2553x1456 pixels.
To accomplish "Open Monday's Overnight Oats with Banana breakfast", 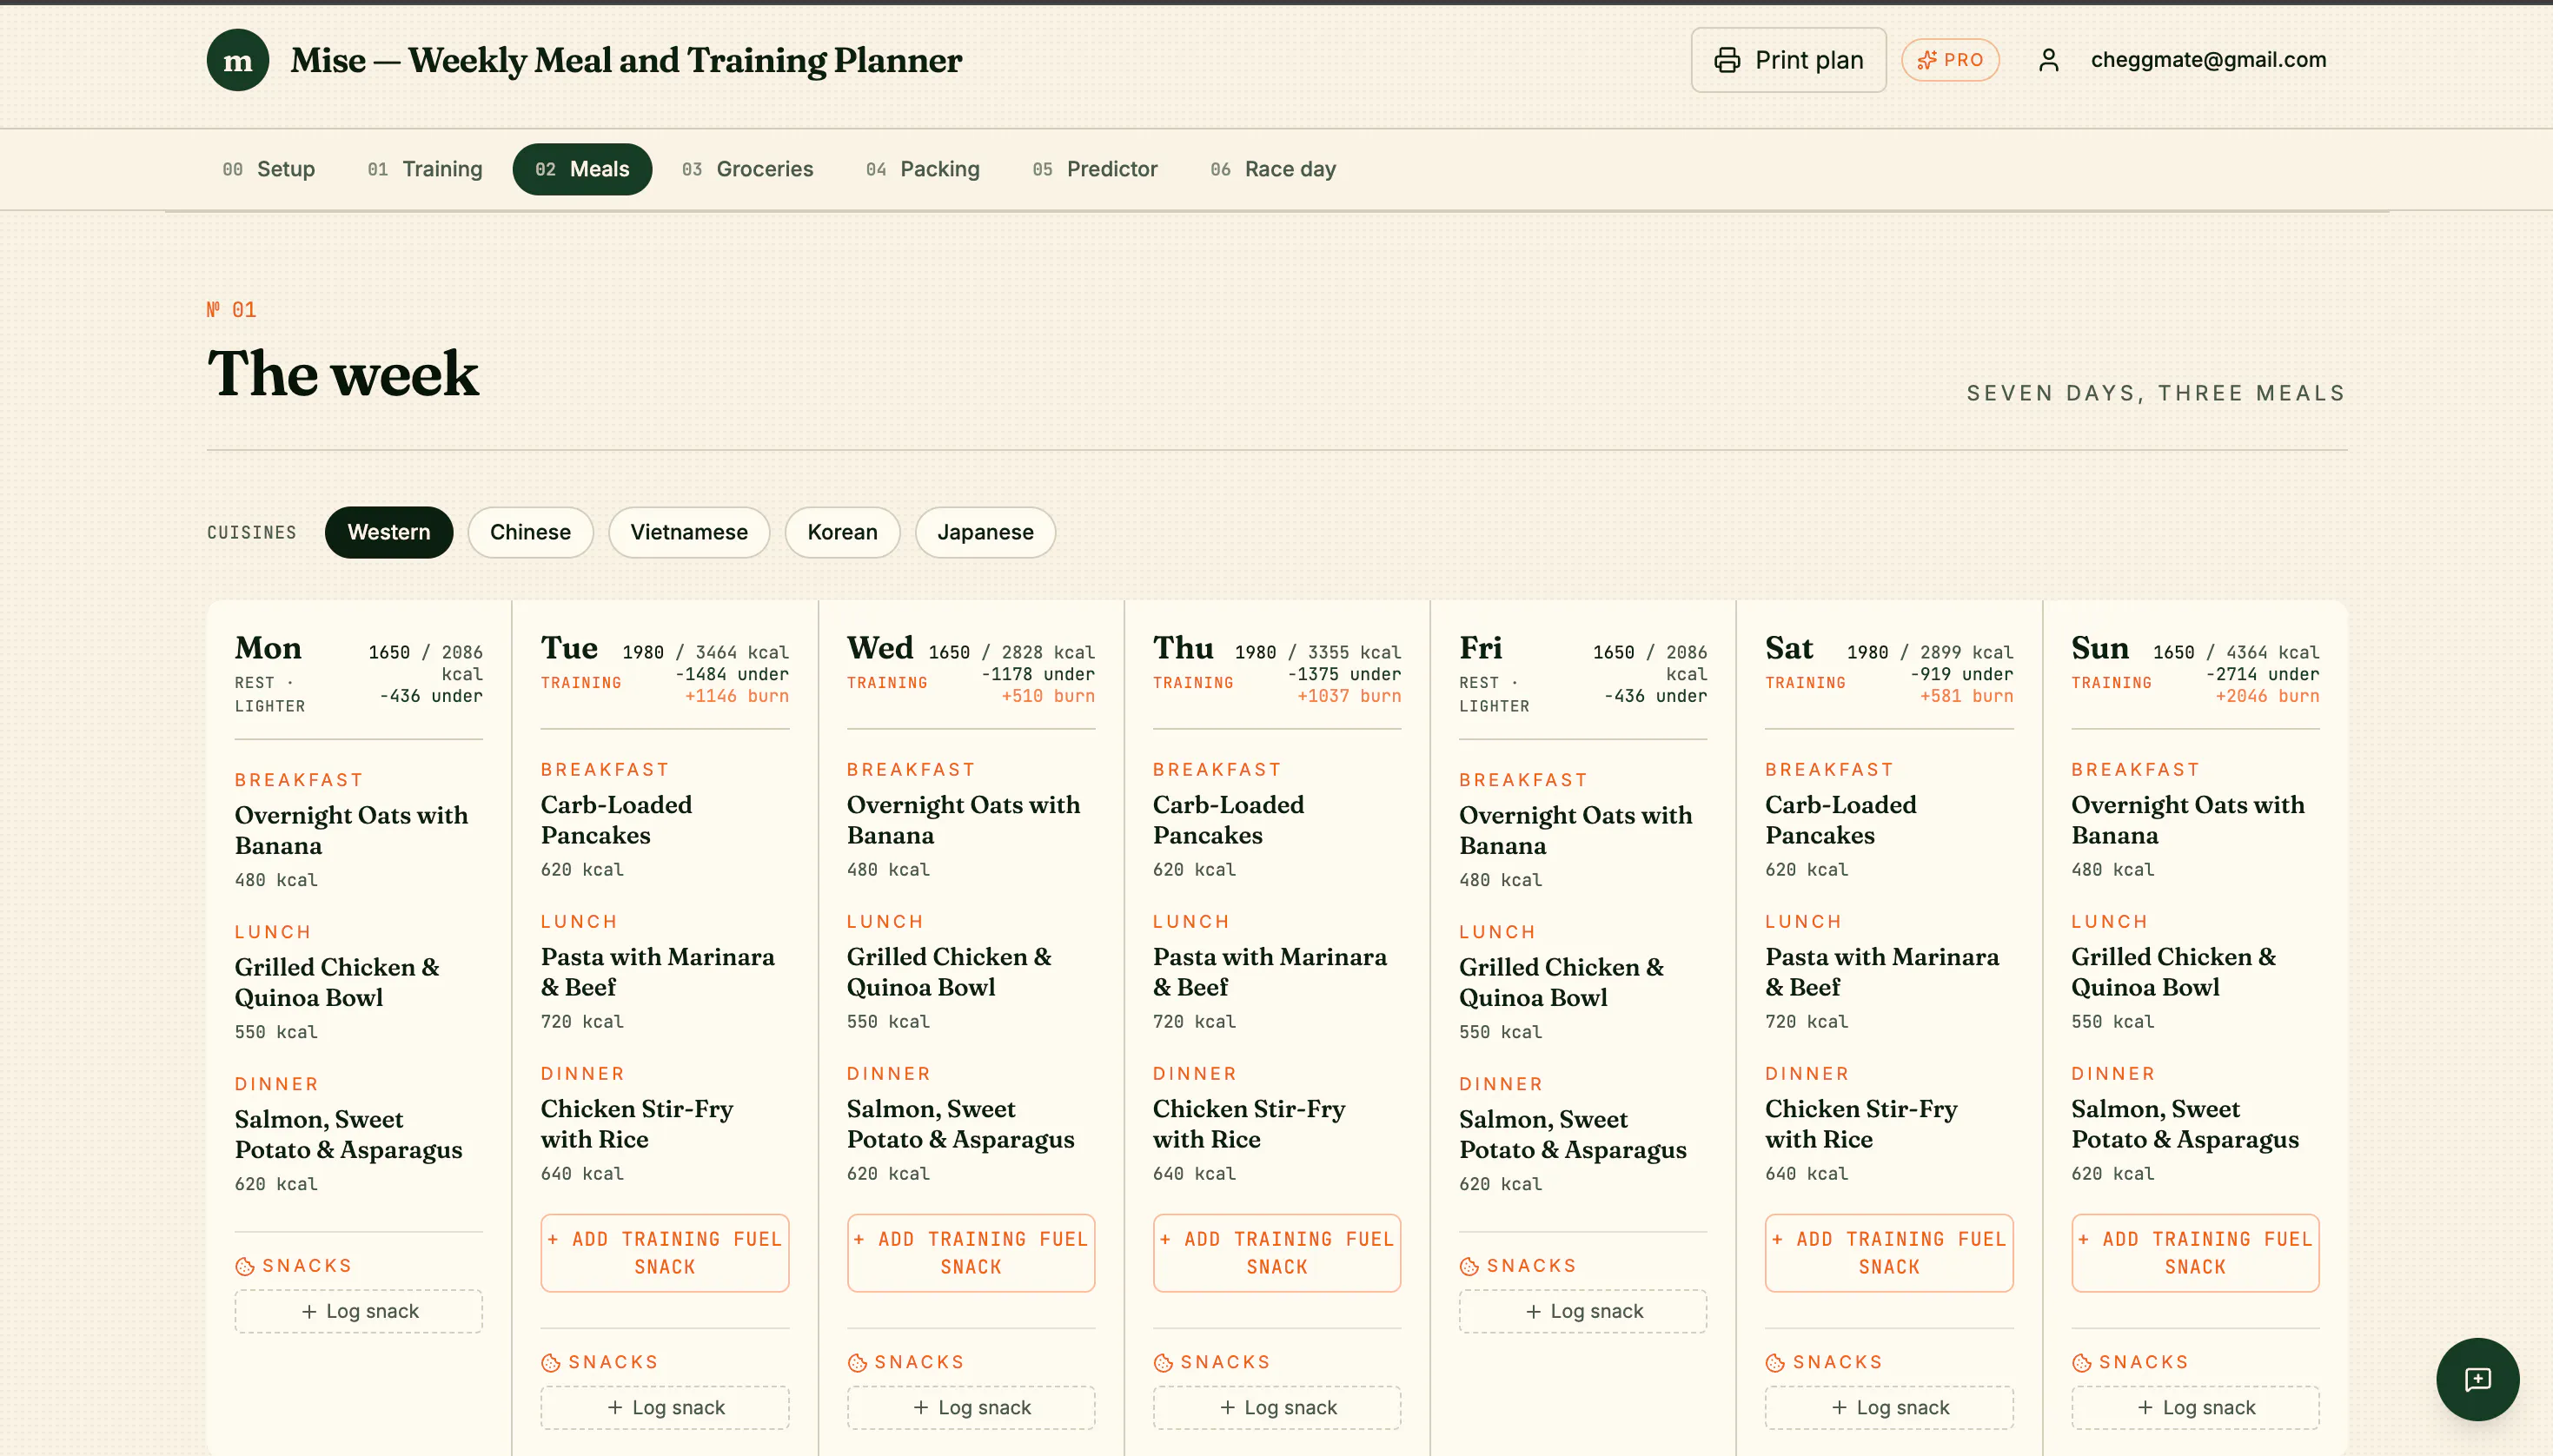I will click(351, 830).
